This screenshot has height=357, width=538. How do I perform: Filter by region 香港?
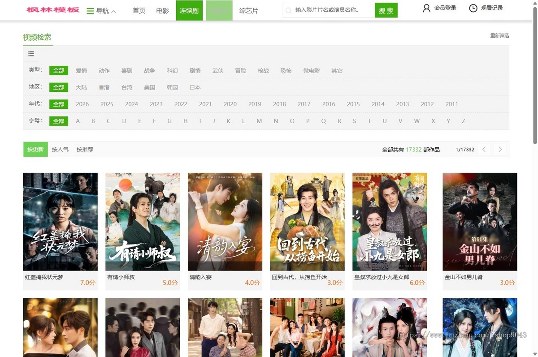(104, 87)
